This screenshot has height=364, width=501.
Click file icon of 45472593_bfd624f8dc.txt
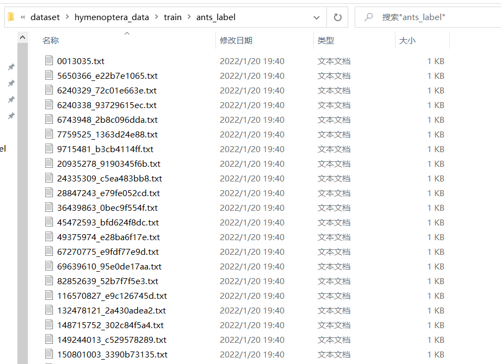pos(49,222)
